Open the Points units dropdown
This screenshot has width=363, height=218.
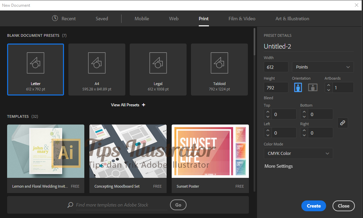click(x=322, y=67)
